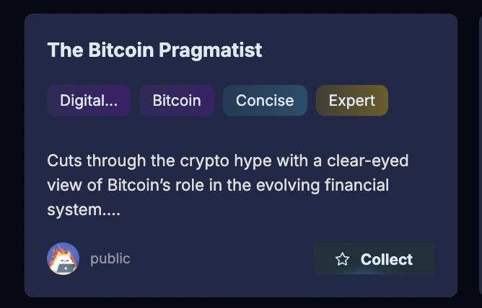Choose the Expert tag chip
This screenshot has width=482, height=308.
click(x=351, y=101)
